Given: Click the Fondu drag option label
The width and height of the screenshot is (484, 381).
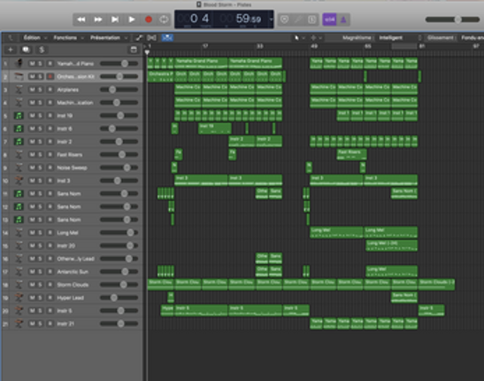Looking at the screenshot, I should pos(472,38).
